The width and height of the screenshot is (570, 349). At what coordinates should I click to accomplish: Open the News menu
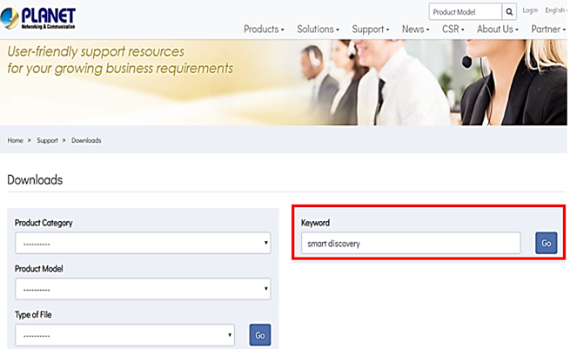pyautogui.click(x=415, y=30)
